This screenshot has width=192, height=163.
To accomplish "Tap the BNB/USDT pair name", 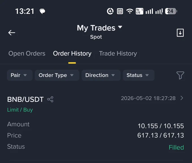I will pos(25,99).
